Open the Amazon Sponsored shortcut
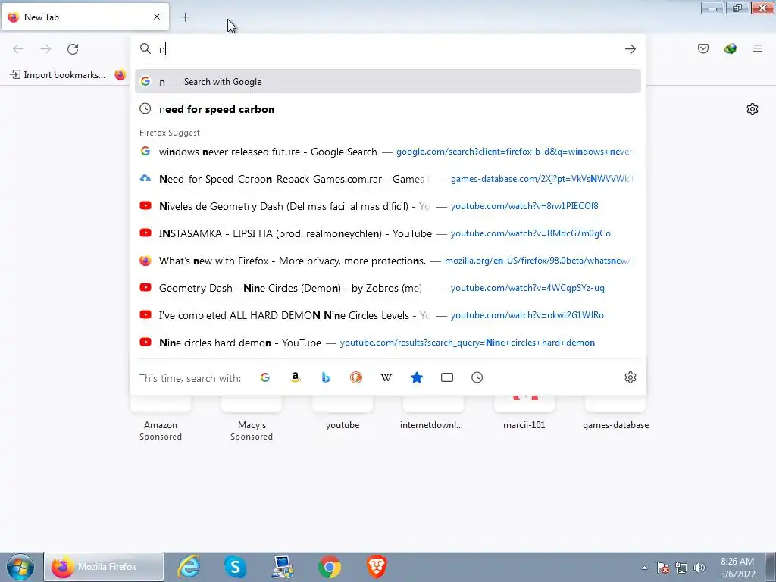This screenshot has height=582, width=776. (161, 418)
